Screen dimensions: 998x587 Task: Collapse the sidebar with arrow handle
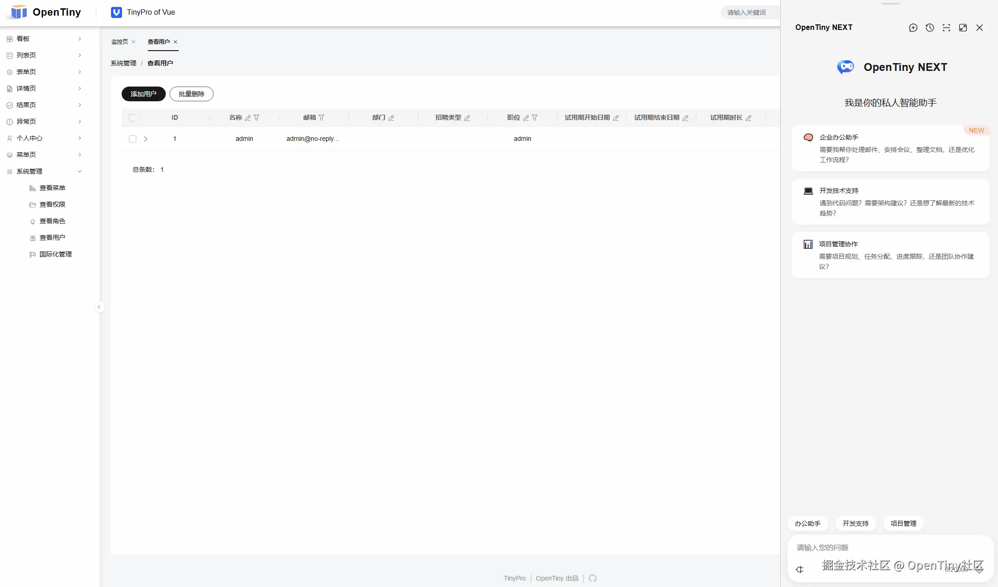pos(99,307)
